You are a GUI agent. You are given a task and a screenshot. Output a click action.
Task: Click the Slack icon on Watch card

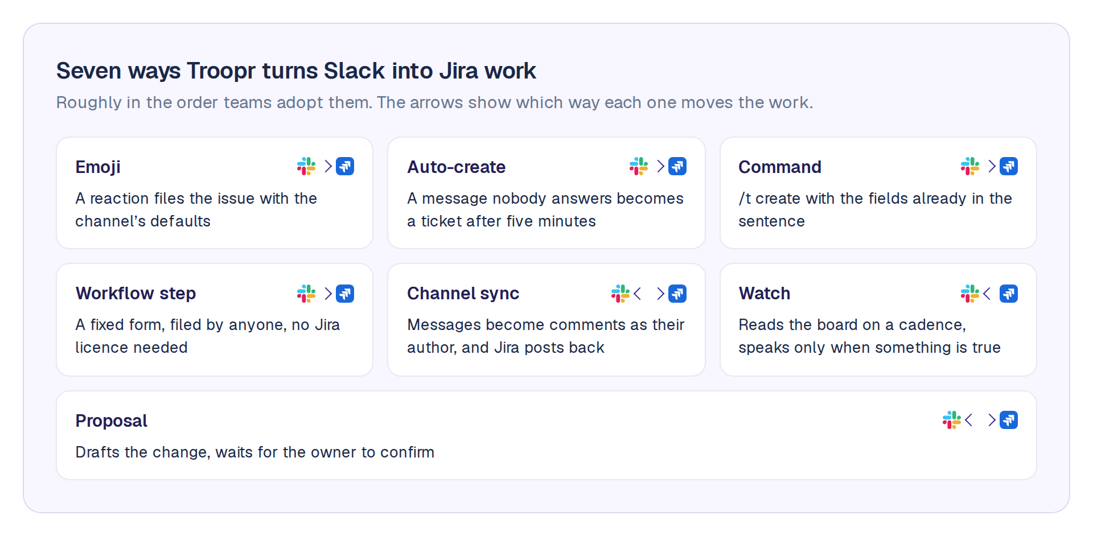point(970,294)
